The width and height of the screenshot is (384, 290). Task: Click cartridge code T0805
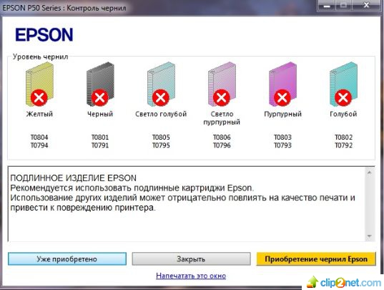[161, 137]
